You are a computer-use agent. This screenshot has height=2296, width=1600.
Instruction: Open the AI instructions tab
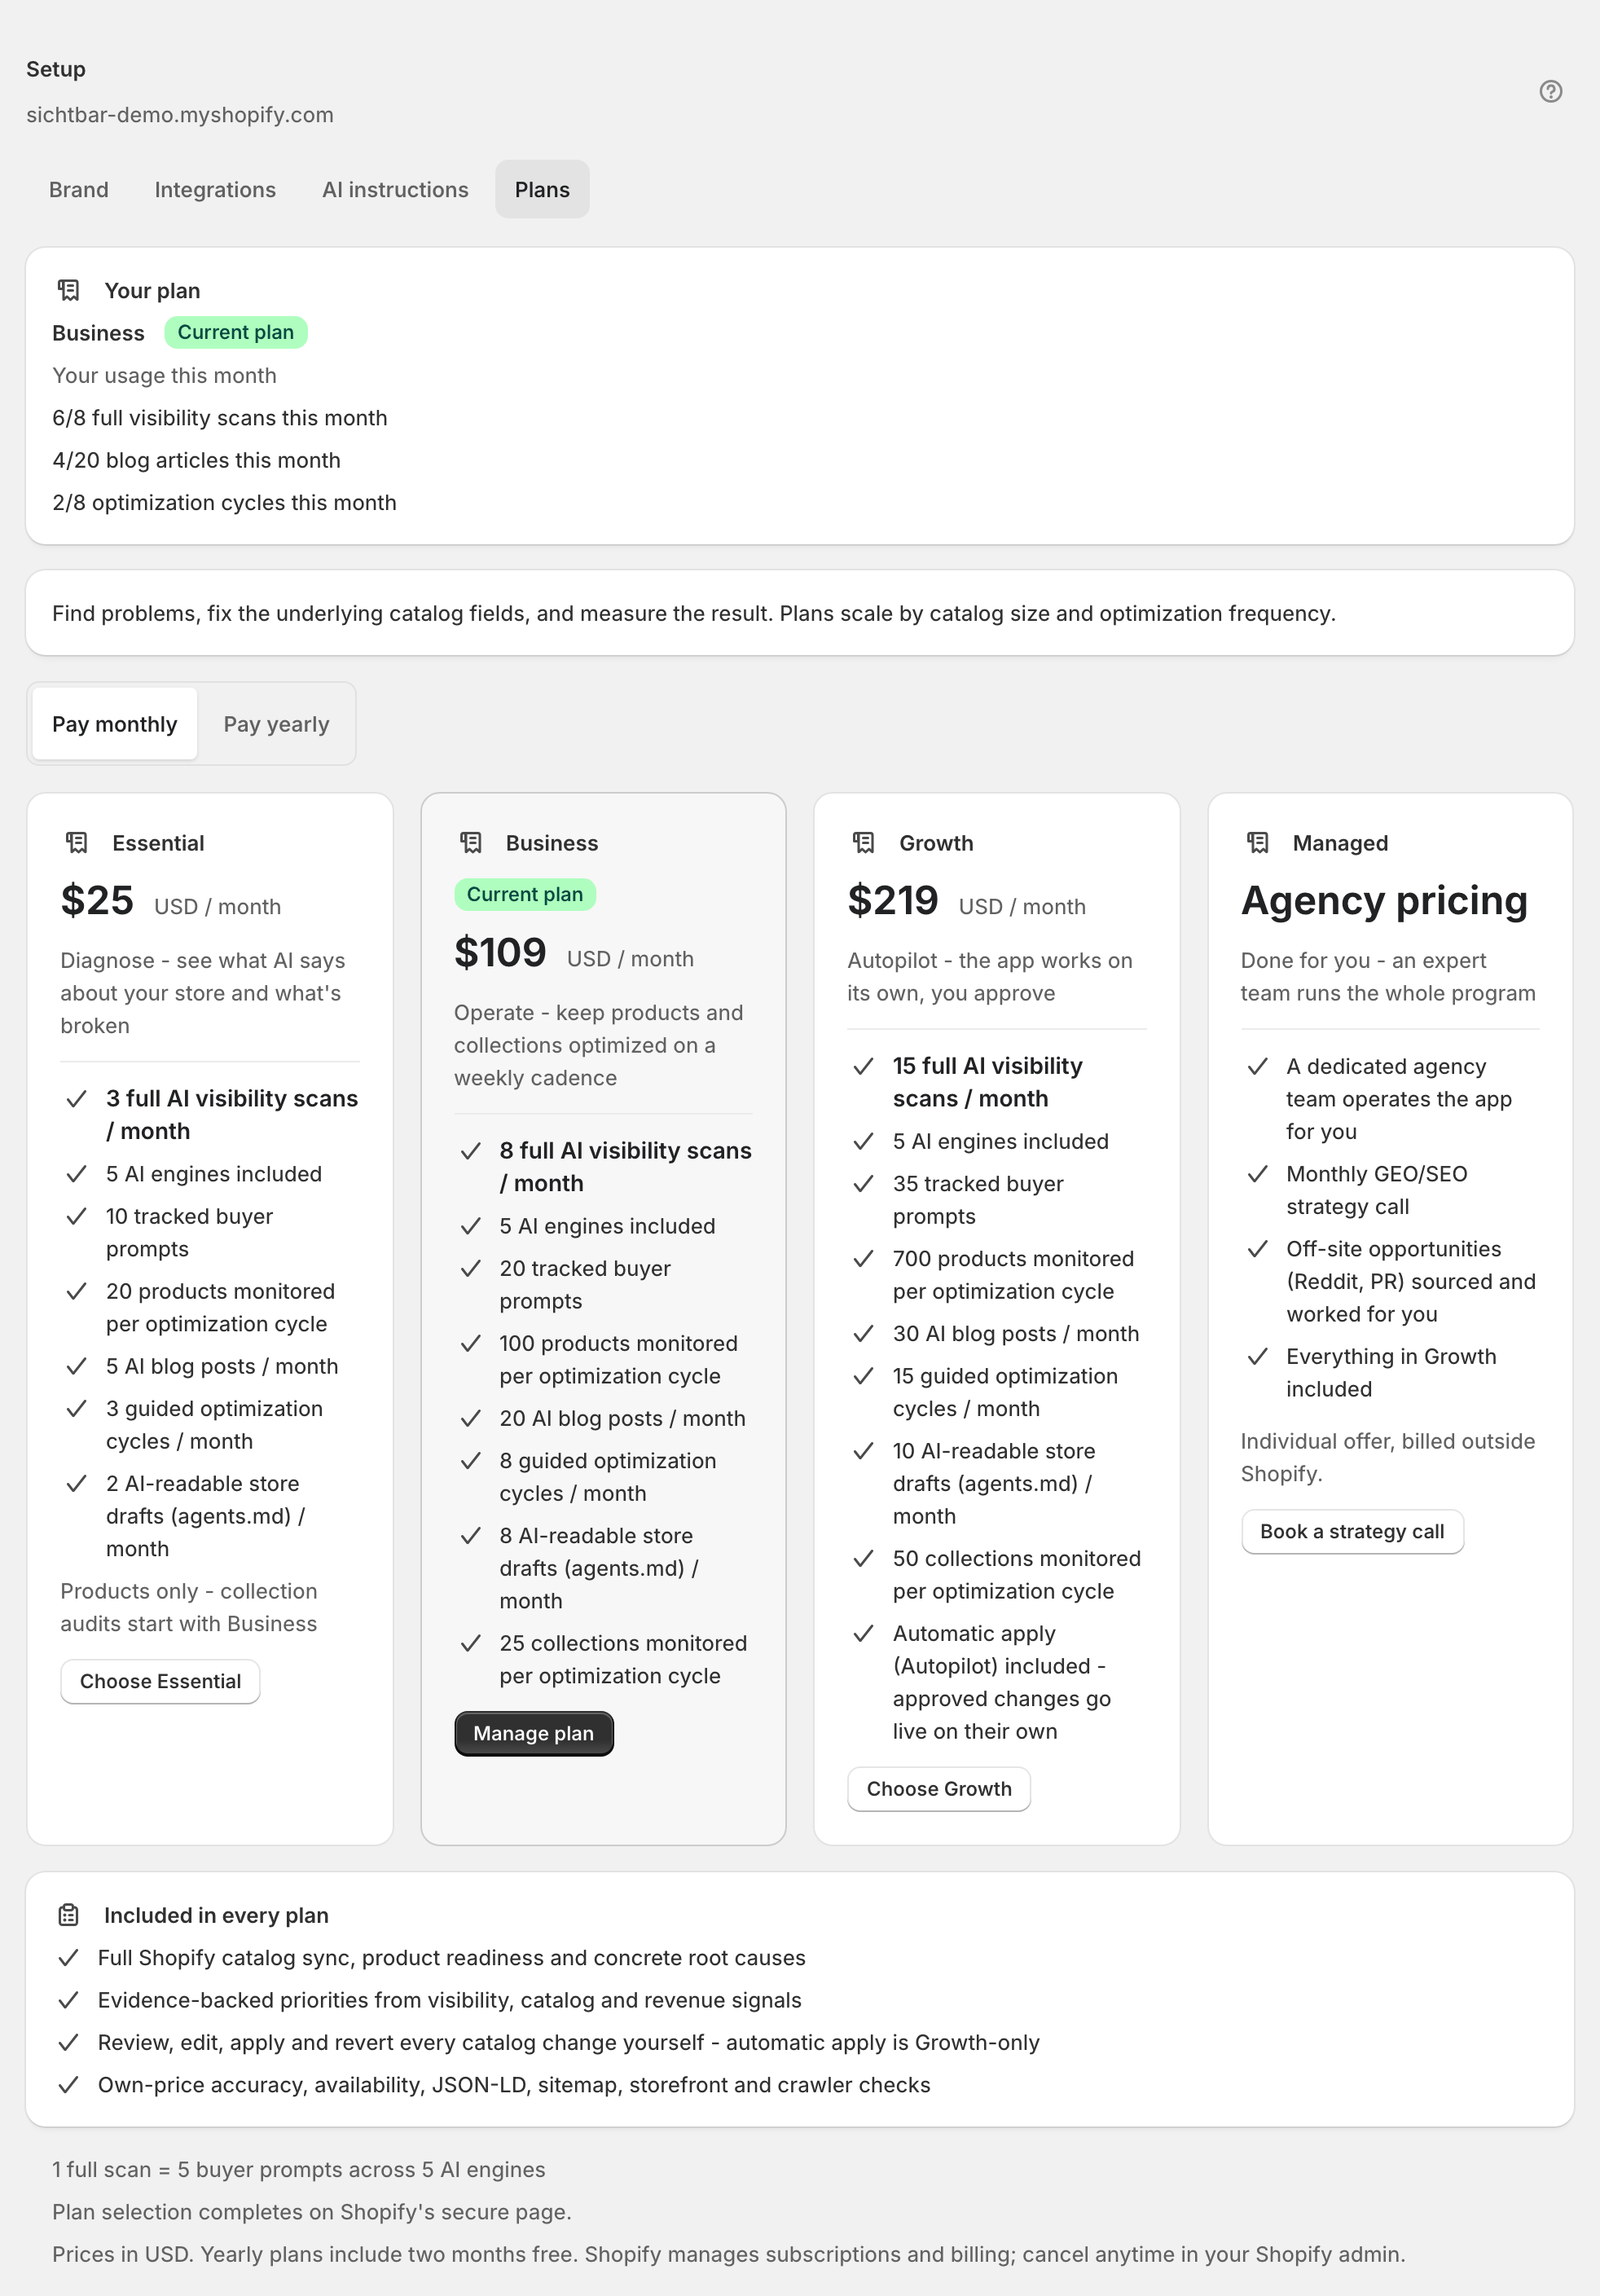click(395, 189)
